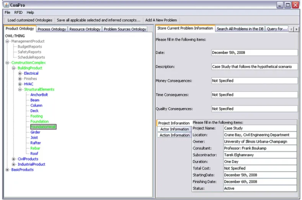Viewport: 302px width, 200px height.
Task: Click the Time Consequences field
Action: tap(254, 95)
